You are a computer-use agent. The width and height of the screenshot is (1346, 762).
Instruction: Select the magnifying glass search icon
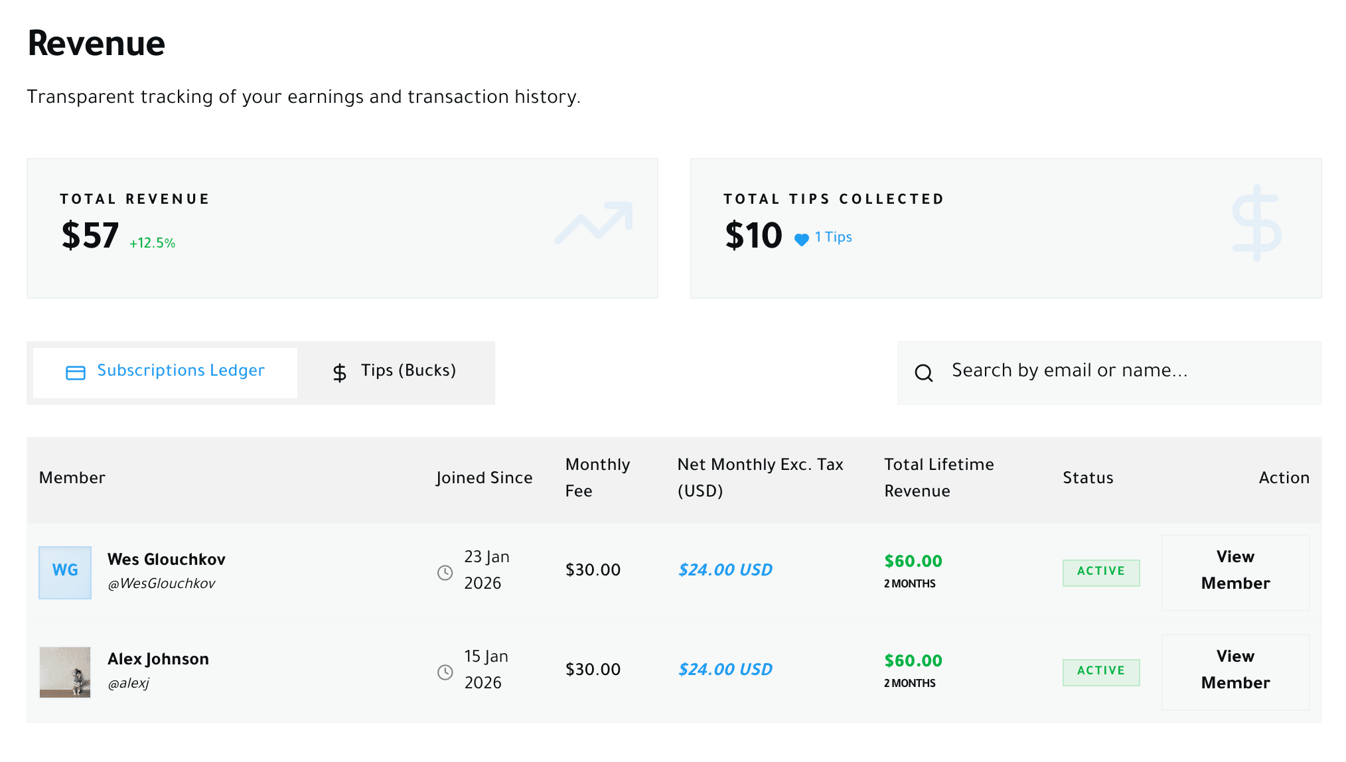(x=924, y=373)
